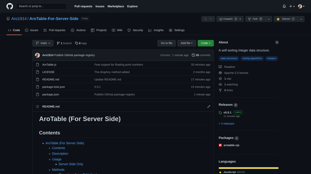Screen dimensions: 311x174
Task: Open the latest commit hash link
Action: tap(165, 55)
